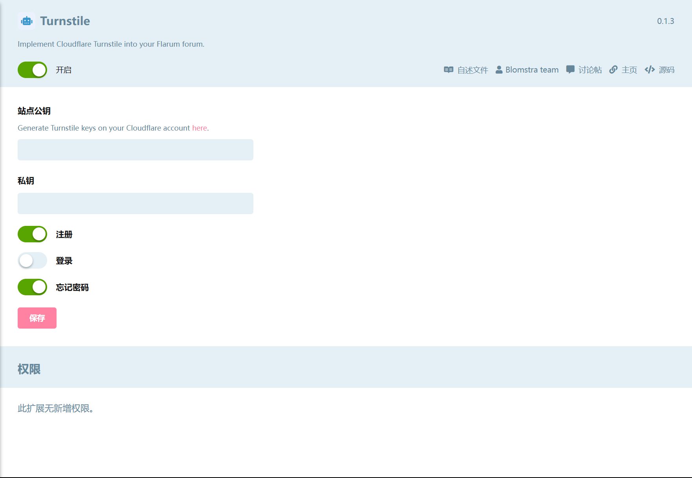
Task: Disable the 注册 signup toggle
Action: (x=32, y=234)
